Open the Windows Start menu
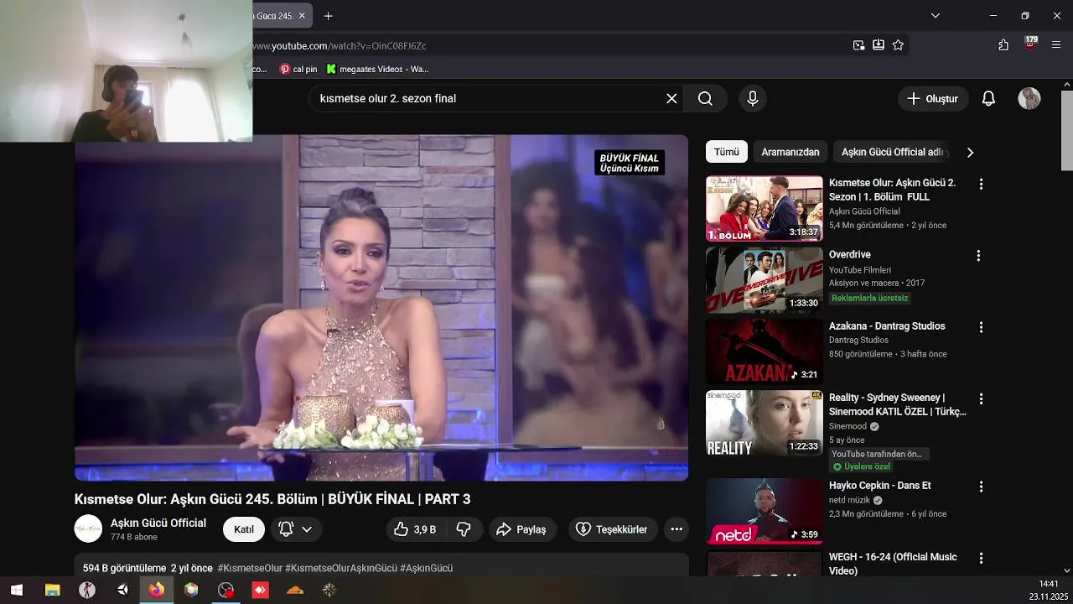Screen dimensions: 1073x604 pyautogui.click(x=16, y=590)
